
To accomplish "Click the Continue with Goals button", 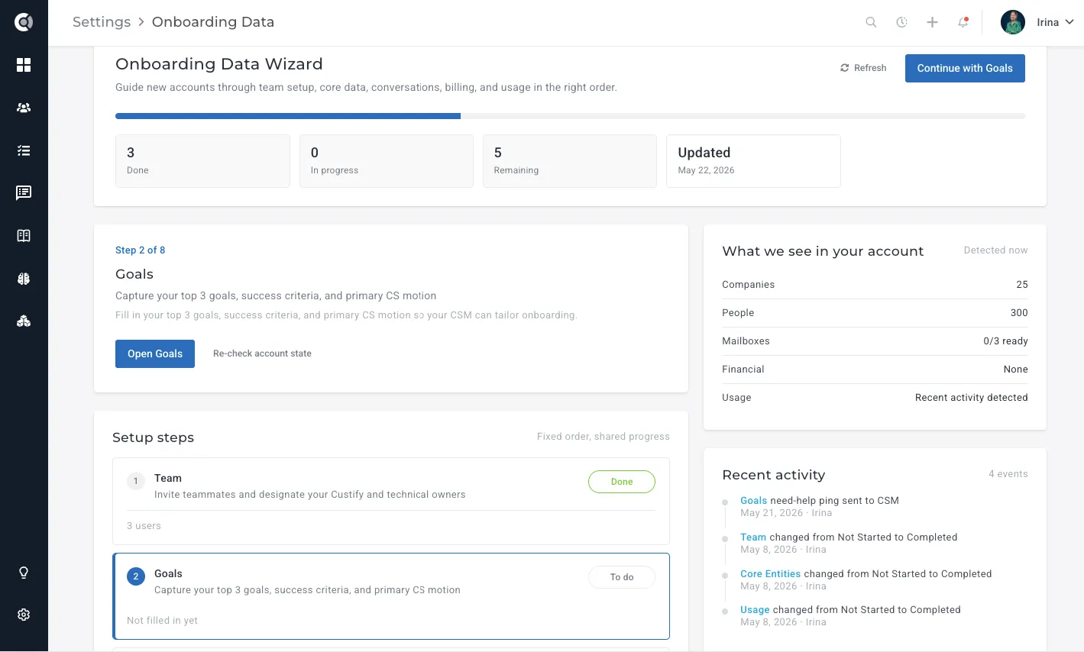I will (965, 68).
